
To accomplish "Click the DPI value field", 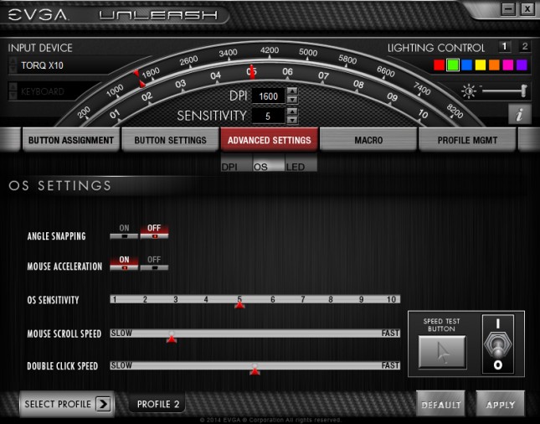I will (268, 96).
